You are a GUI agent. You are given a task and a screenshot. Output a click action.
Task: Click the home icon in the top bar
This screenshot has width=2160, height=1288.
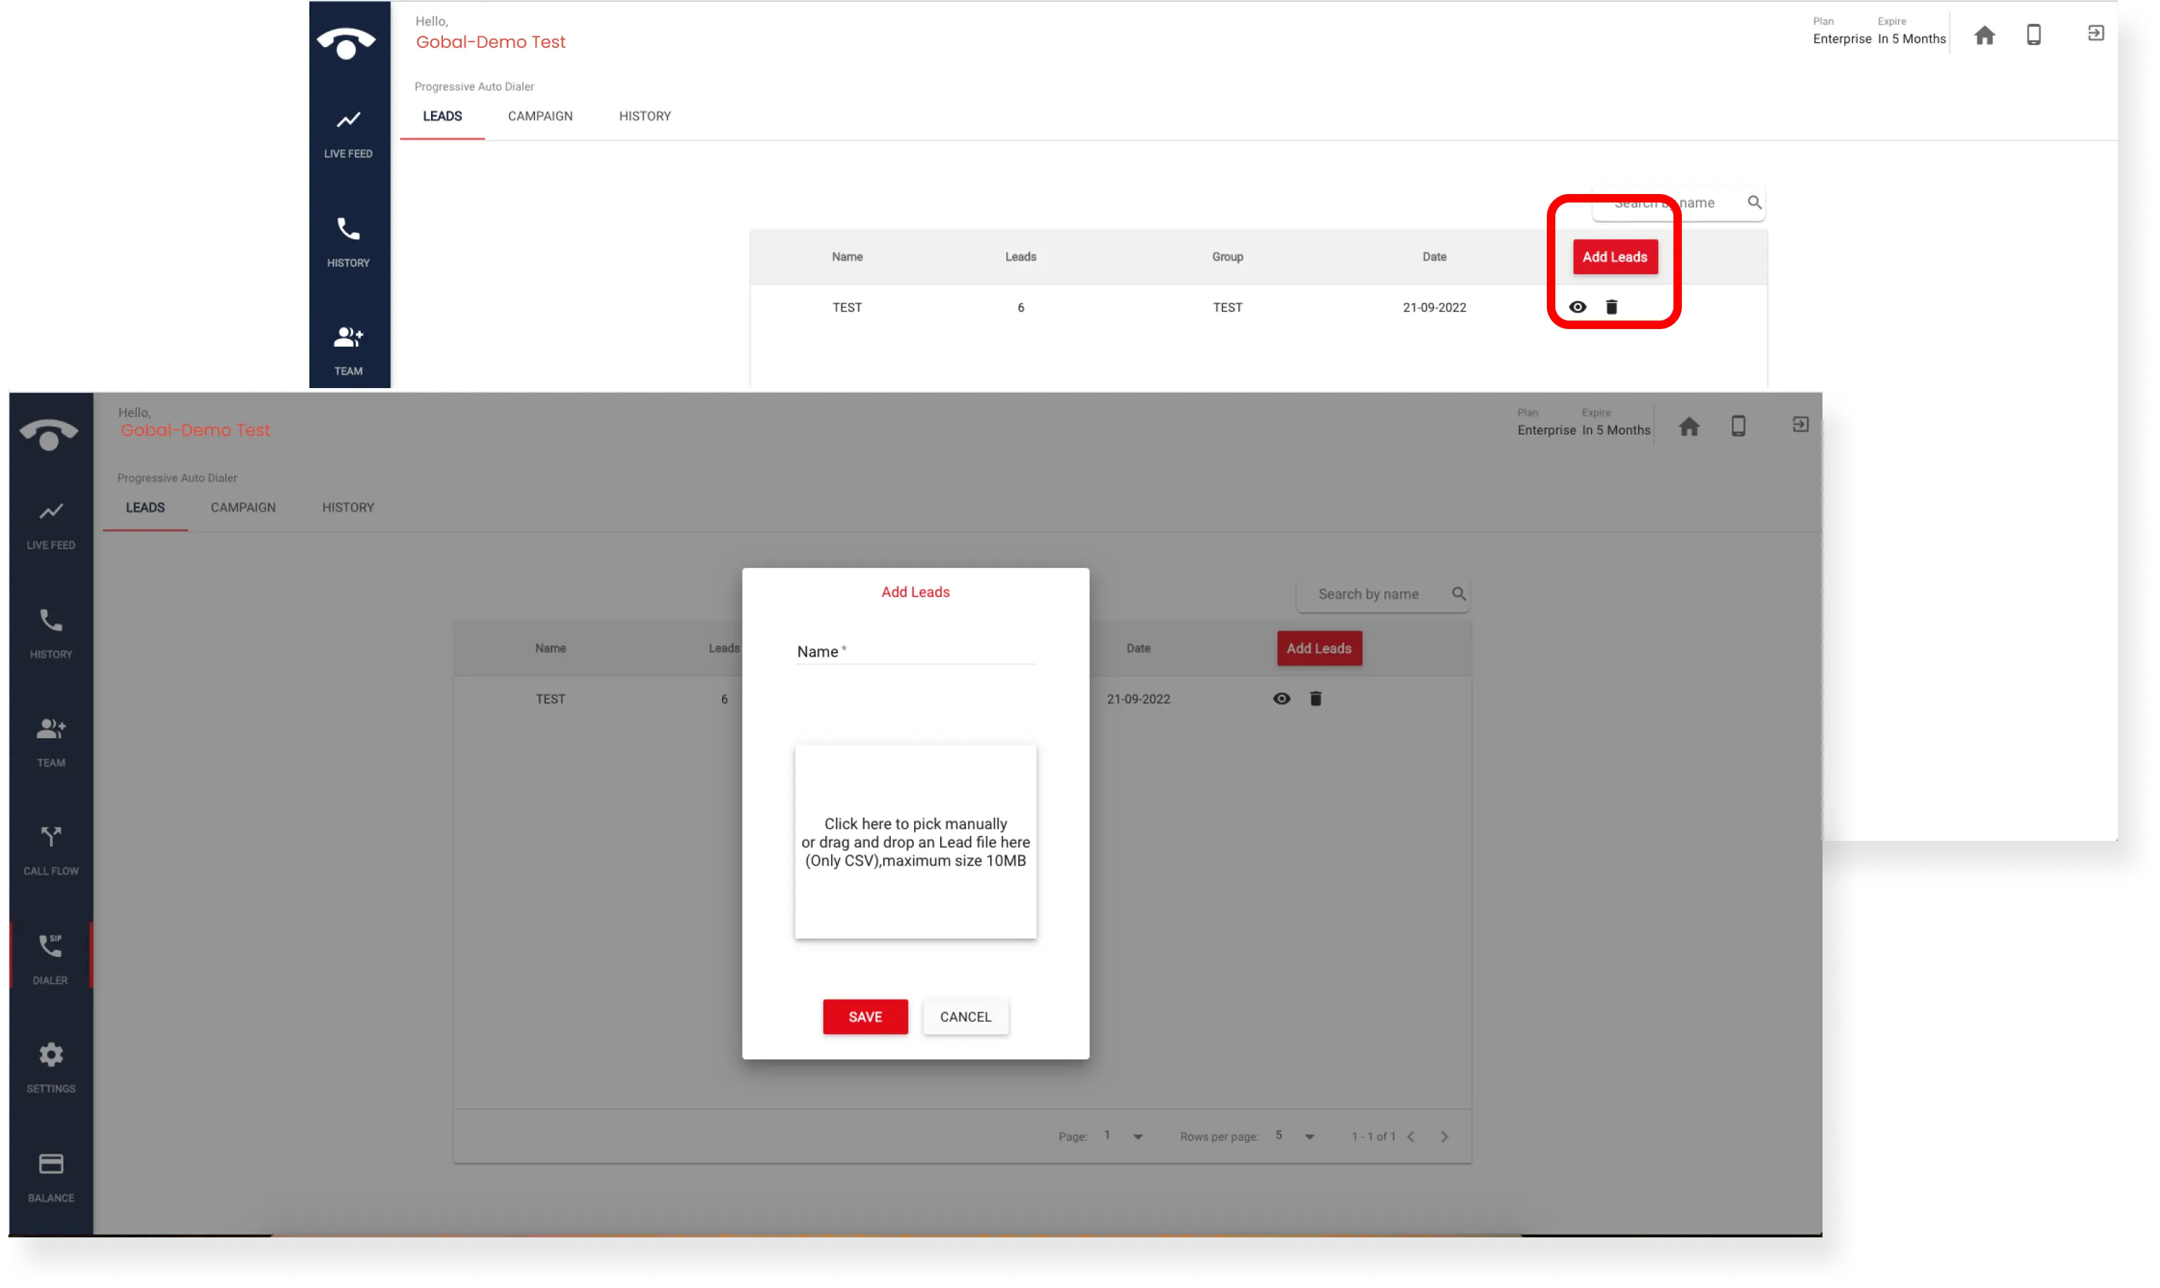(x=1689, y=425)
